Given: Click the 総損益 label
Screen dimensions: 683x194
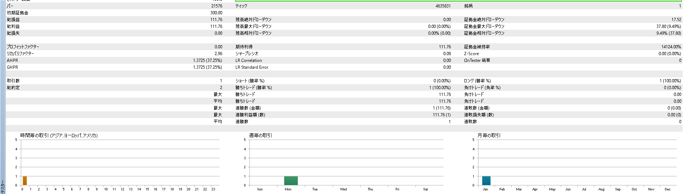Looking at the screenshot, I should [x=13, y=20].
